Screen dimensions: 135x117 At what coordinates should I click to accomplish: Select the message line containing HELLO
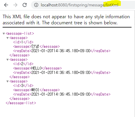coord(37,68)
